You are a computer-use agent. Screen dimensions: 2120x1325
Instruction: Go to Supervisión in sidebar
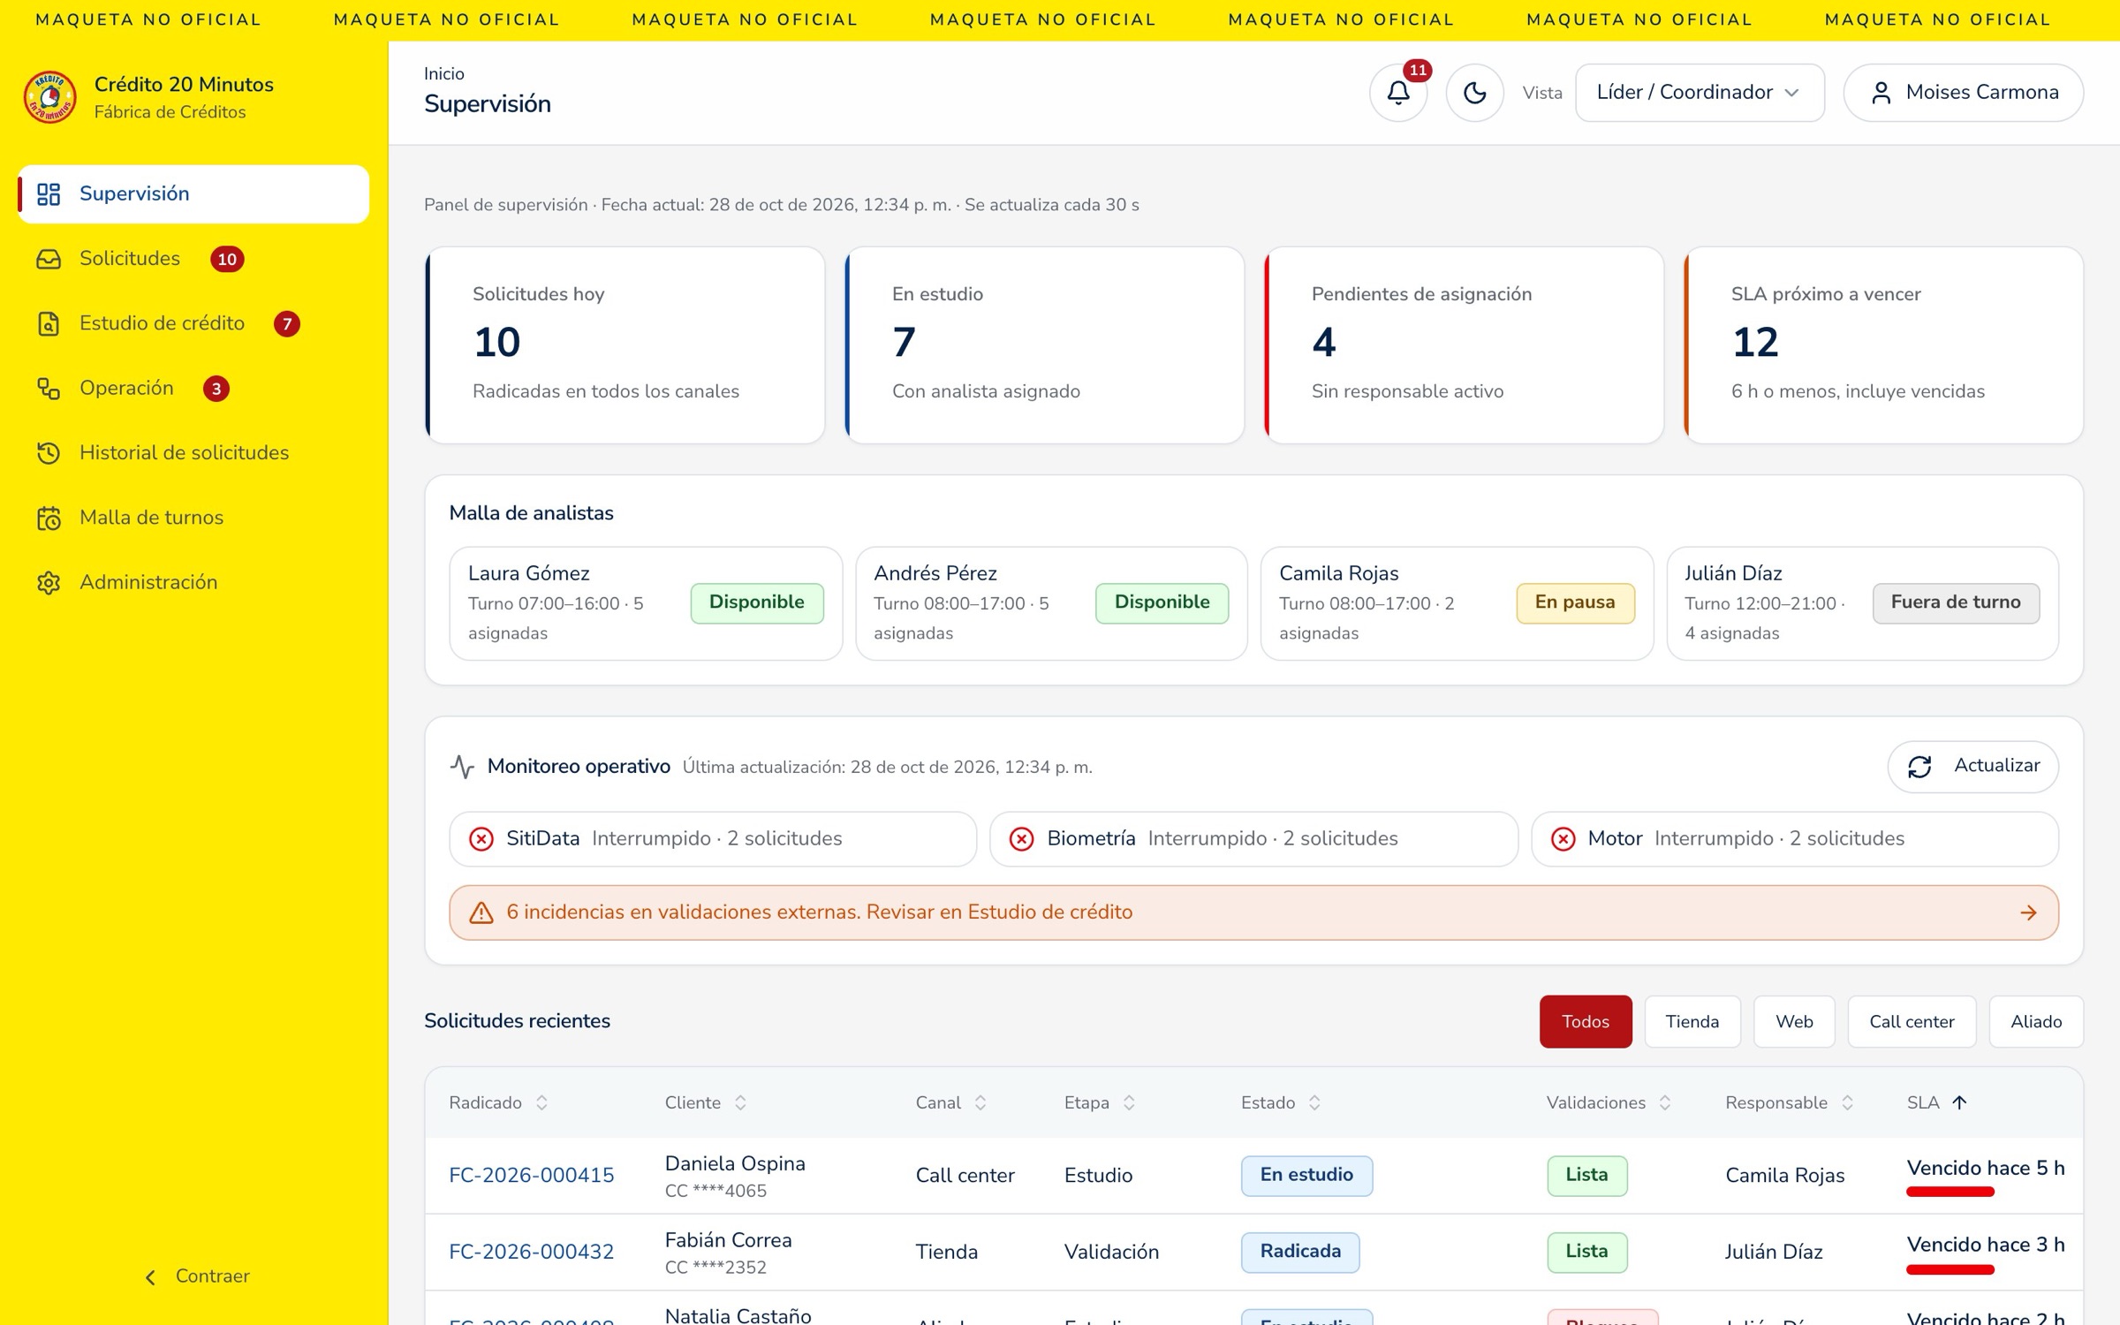click(x=193, y=193)
